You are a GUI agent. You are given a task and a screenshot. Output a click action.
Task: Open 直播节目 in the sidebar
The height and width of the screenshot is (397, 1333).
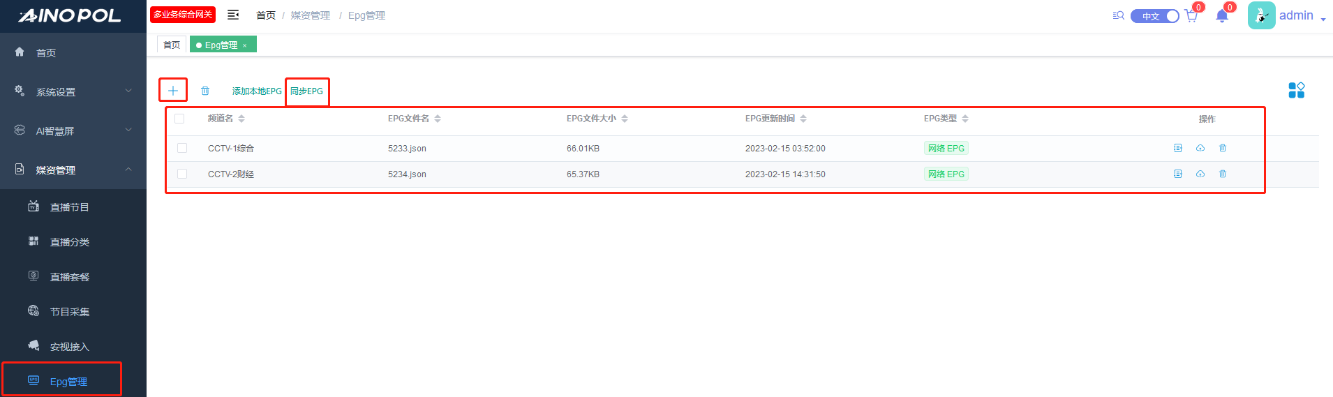(x=69, y=207)
